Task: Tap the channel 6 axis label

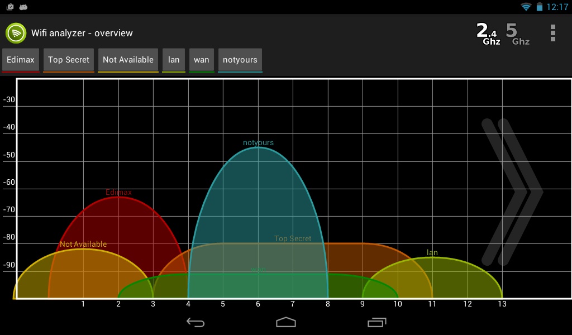Action: [x=258, y=304]
